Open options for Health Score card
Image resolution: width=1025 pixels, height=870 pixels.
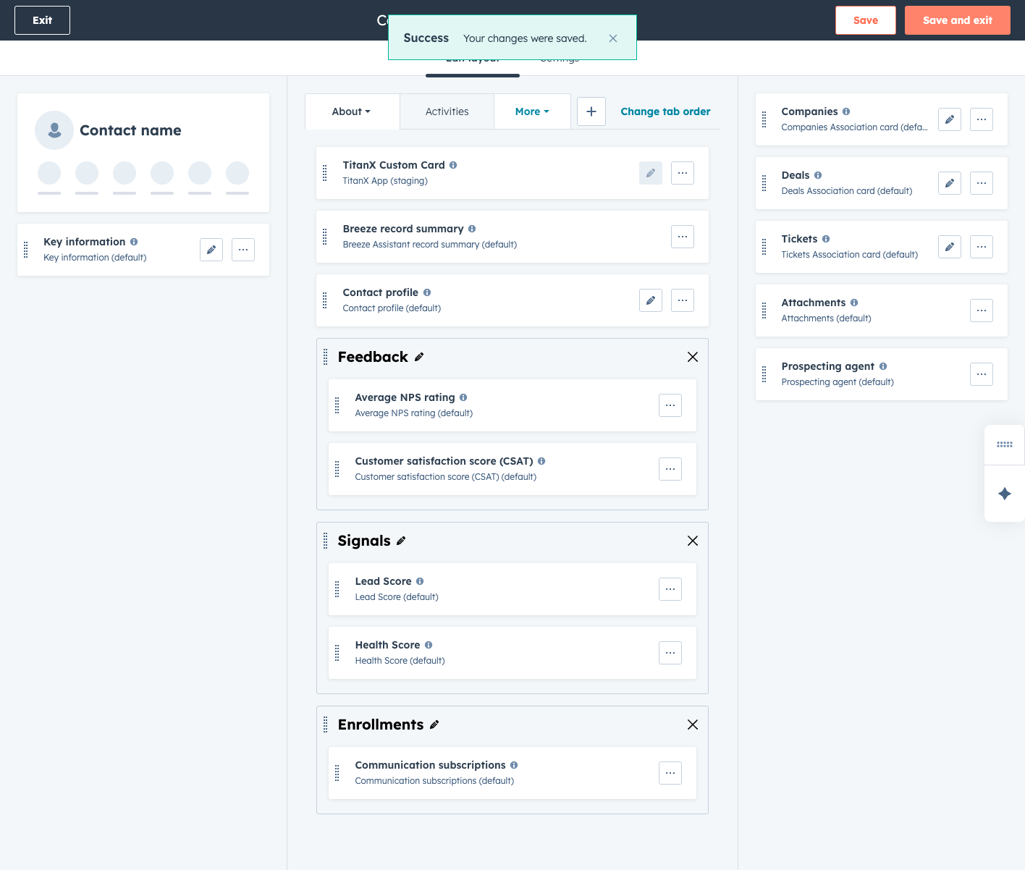coord(670,653)
